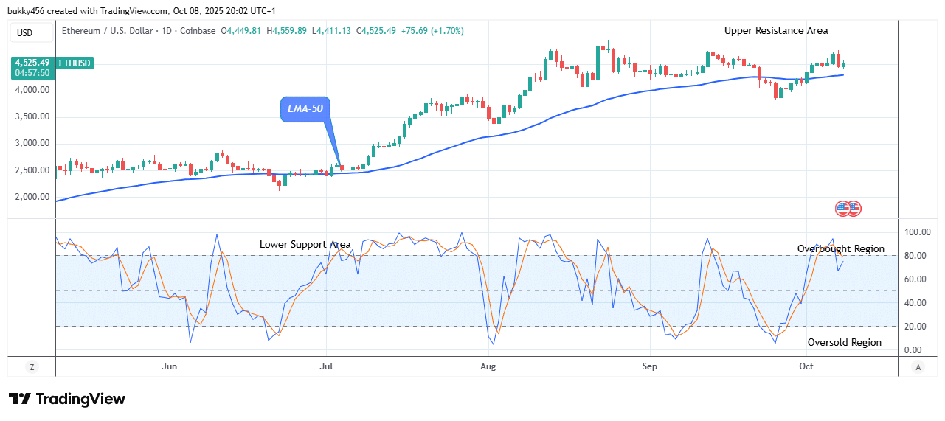Select the Upper Resistance Area text
This screenshot has height=421, width=945.
tap(775, 31)
